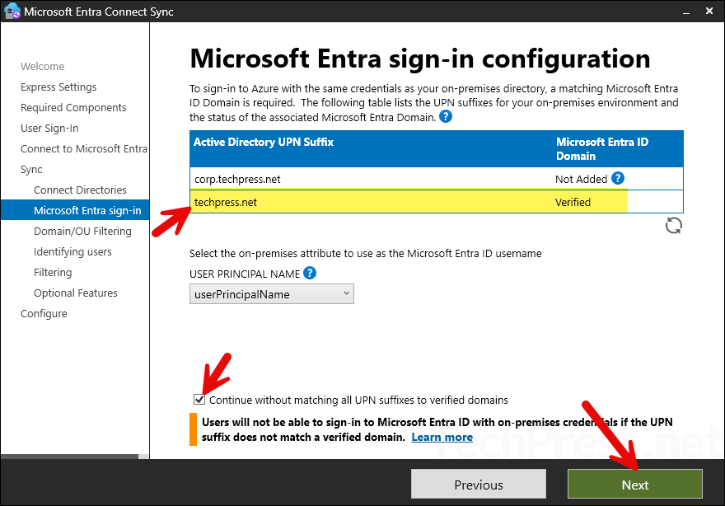Select Connect to Microsoft Entra step
Viewport: 725px width, 506px height.
coord(84,148)
